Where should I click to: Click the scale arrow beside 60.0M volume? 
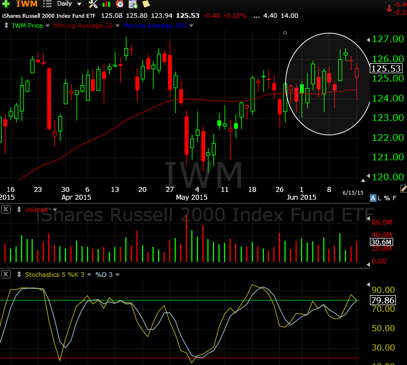368,219
